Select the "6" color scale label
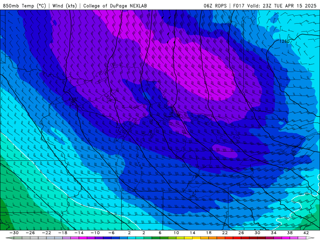The width and height of the screenshot is (320, 240). pyautogui.click(x=160, y=233)
